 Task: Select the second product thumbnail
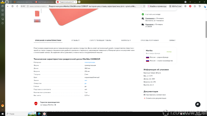point(37,21)
